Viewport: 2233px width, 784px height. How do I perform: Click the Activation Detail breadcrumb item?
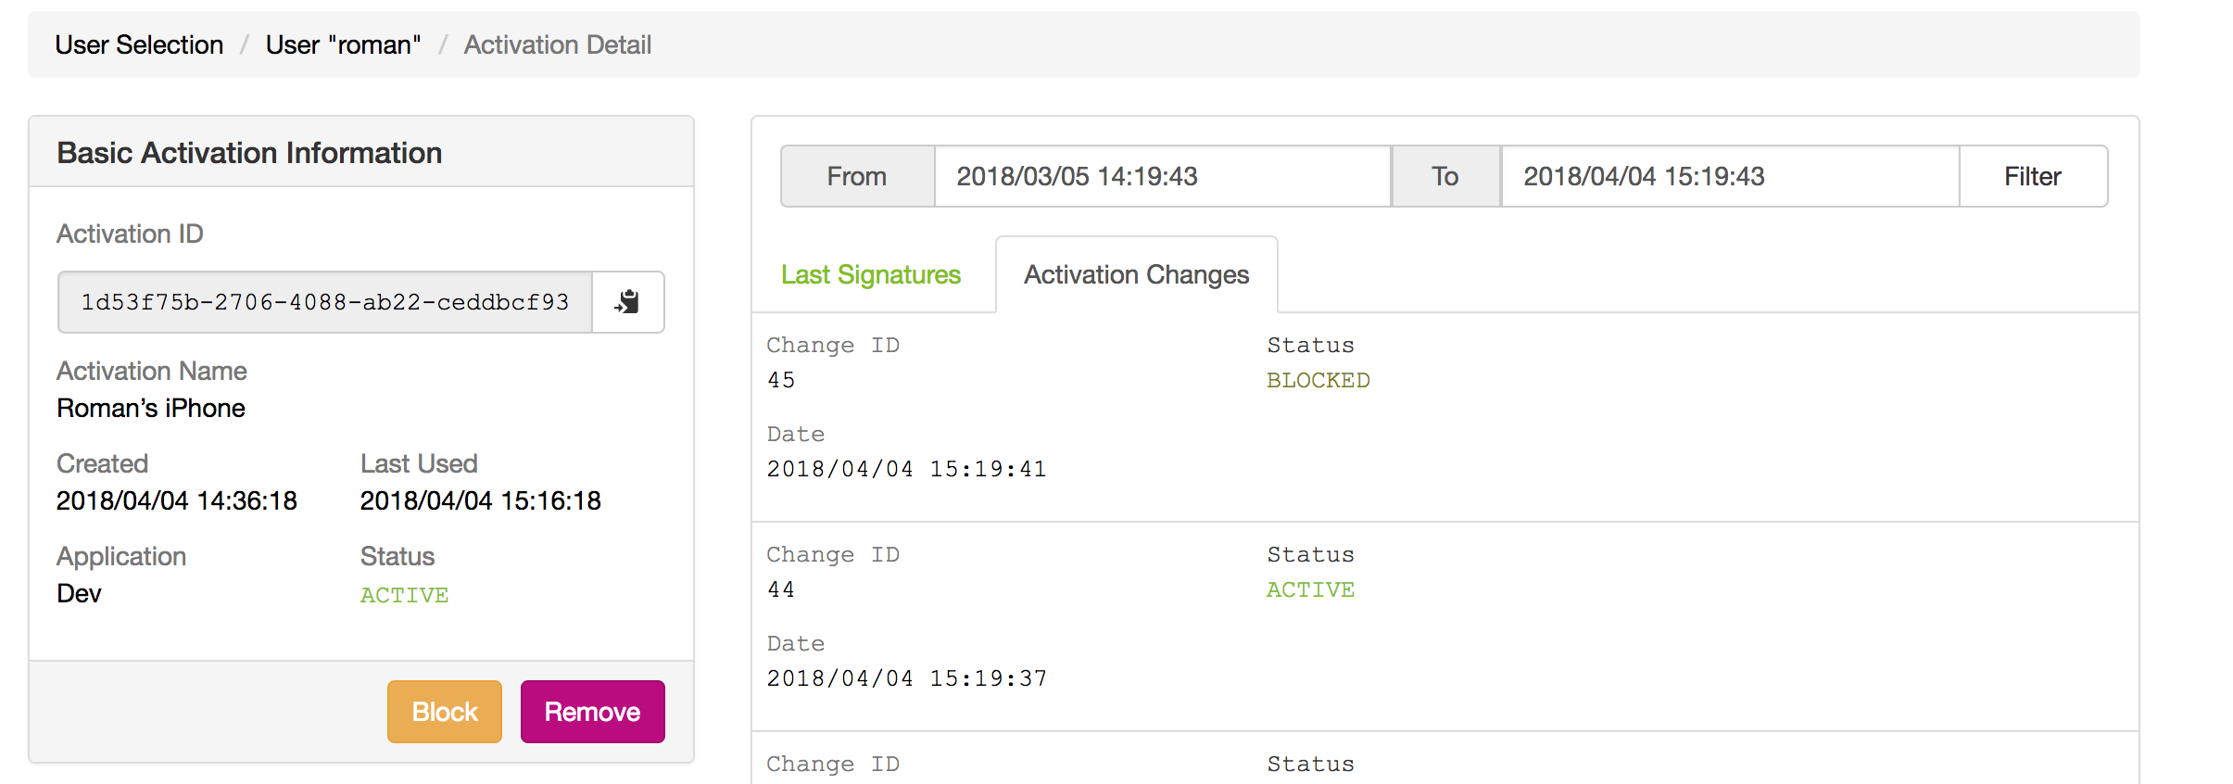pyautogui.click(x=557, y=44)
